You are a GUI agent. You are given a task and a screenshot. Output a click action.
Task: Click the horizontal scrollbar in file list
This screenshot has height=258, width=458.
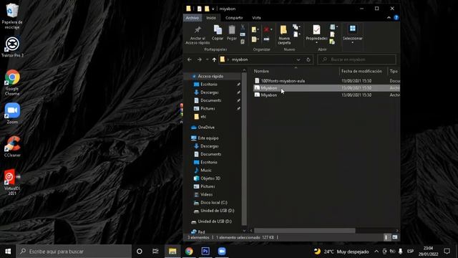tap(305, 231)
